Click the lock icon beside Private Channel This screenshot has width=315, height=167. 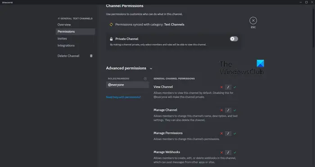tap(111, 39)
